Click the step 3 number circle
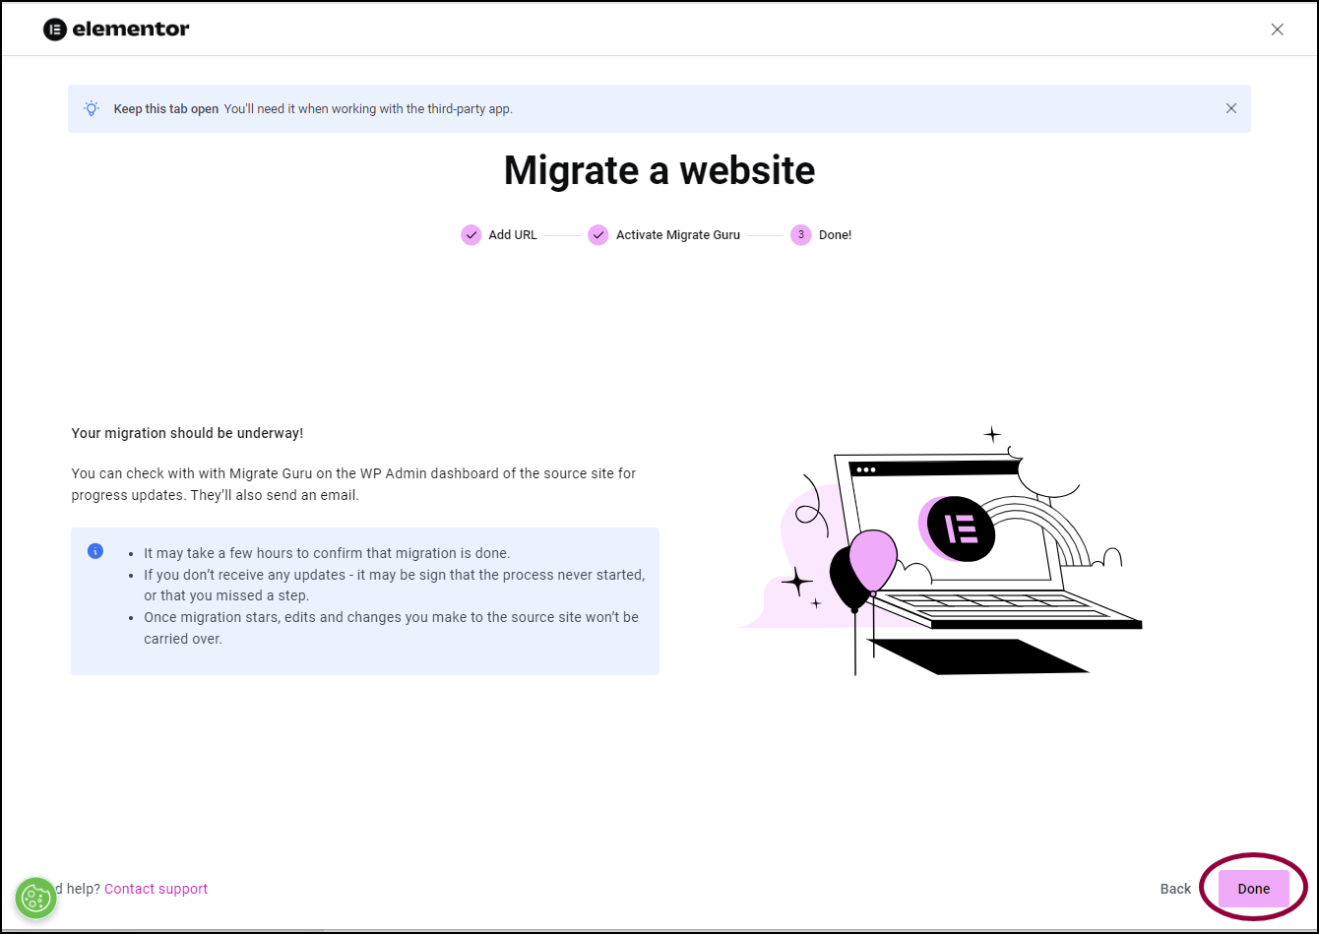This screenshot has height=934, width=1319. click(x=801, y=235)
